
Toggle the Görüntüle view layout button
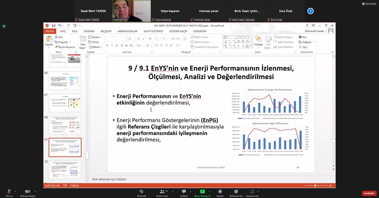pos(368,3)
